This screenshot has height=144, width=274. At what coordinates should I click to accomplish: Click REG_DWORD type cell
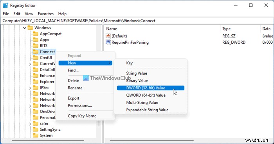[x=234, y=42]
